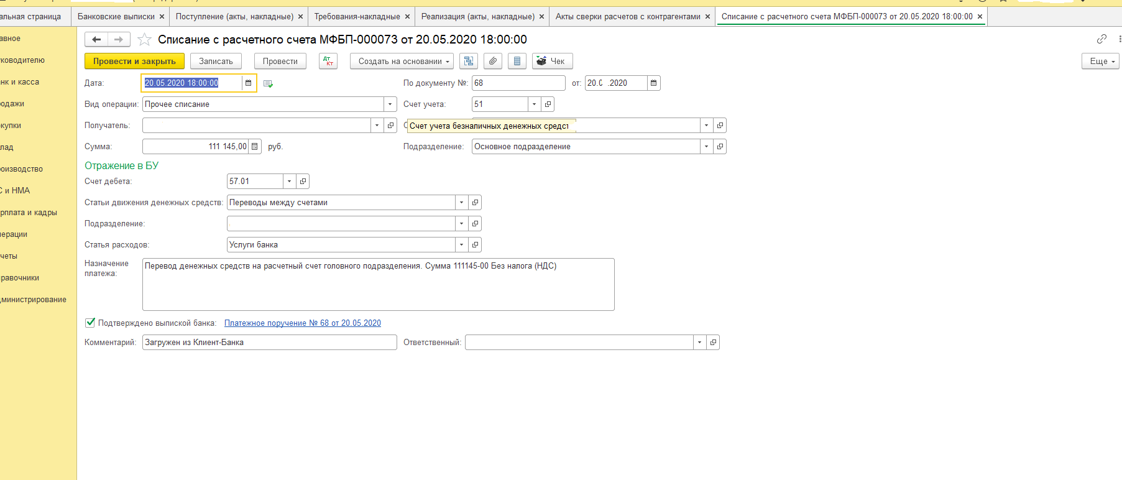1122x480 pixels.
Task: Switch to the Банковские выписки tab
Action: [116, 17]
